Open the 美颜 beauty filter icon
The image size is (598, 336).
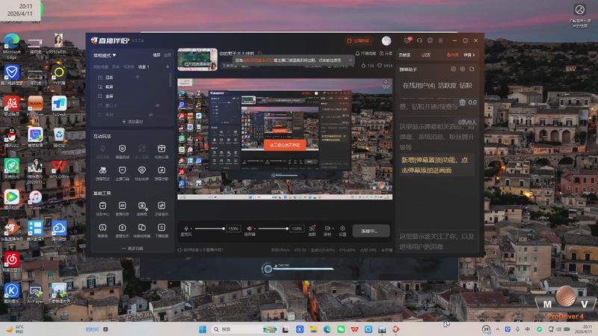pos(312,230)
